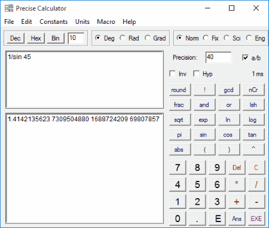Enable the Inv checkbox

click(178, 74)
